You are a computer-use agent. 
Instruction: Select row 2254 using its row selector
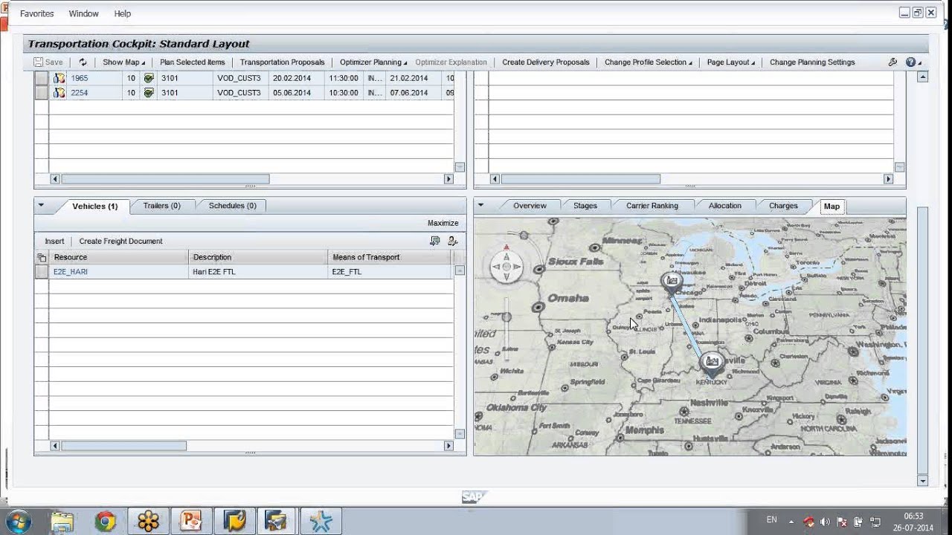click(42, 93)
